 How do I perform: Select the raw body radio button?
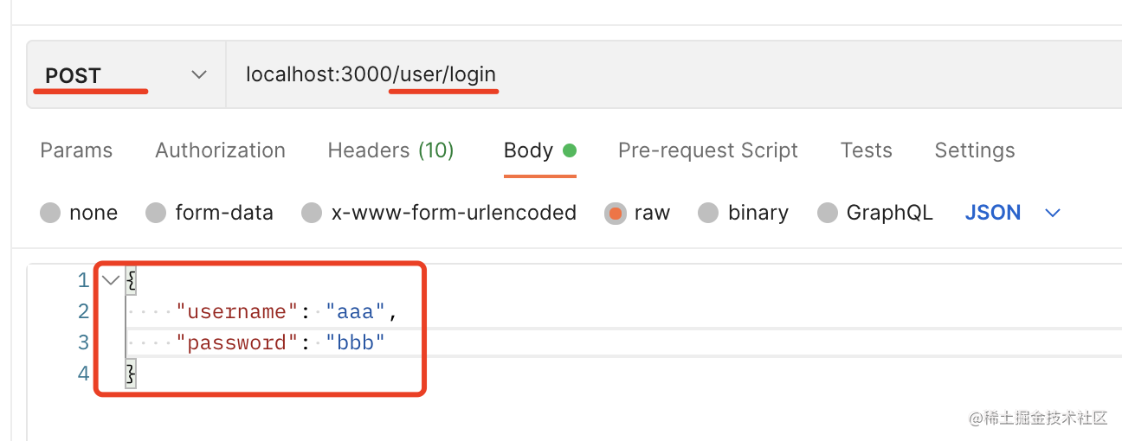pyautogui.click(x=616, y=213)
